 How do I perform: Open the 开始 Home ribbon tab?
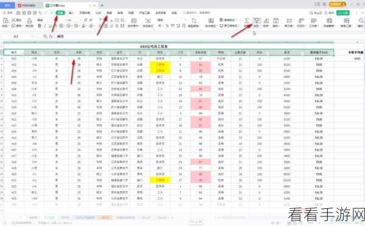(60, 13)
